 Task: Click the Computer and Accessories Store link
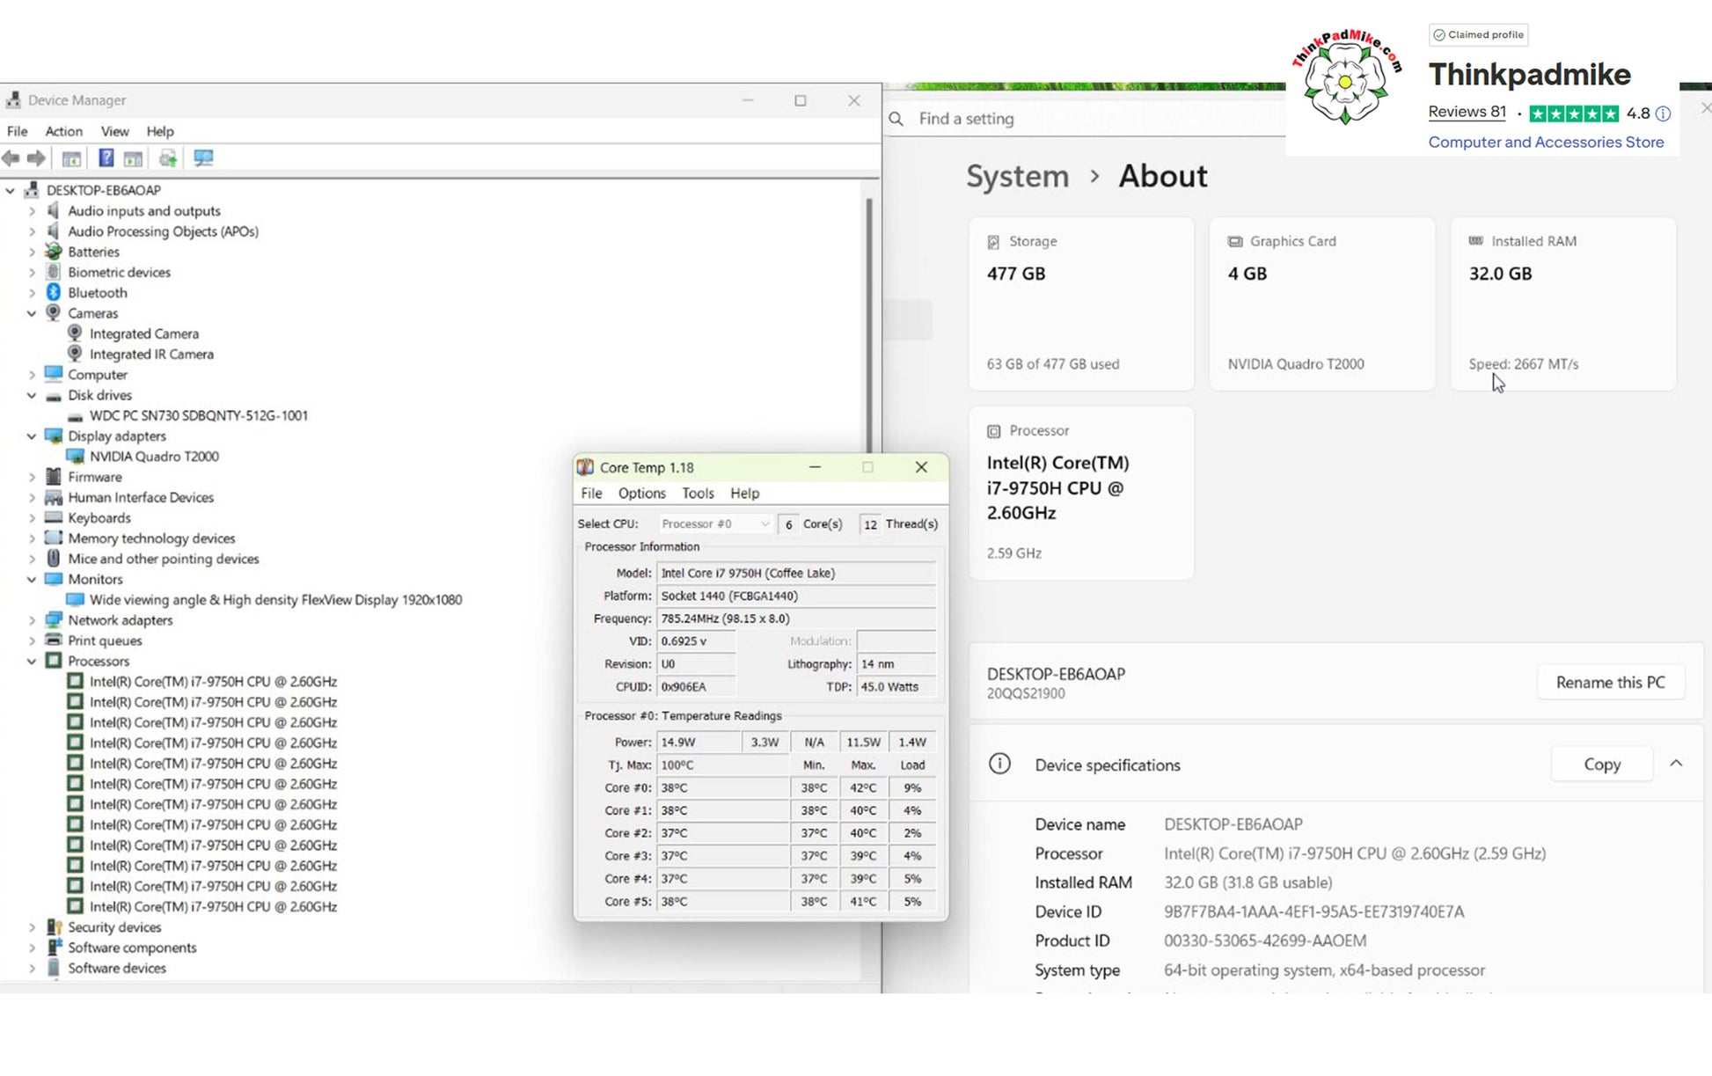point(1546,143)
